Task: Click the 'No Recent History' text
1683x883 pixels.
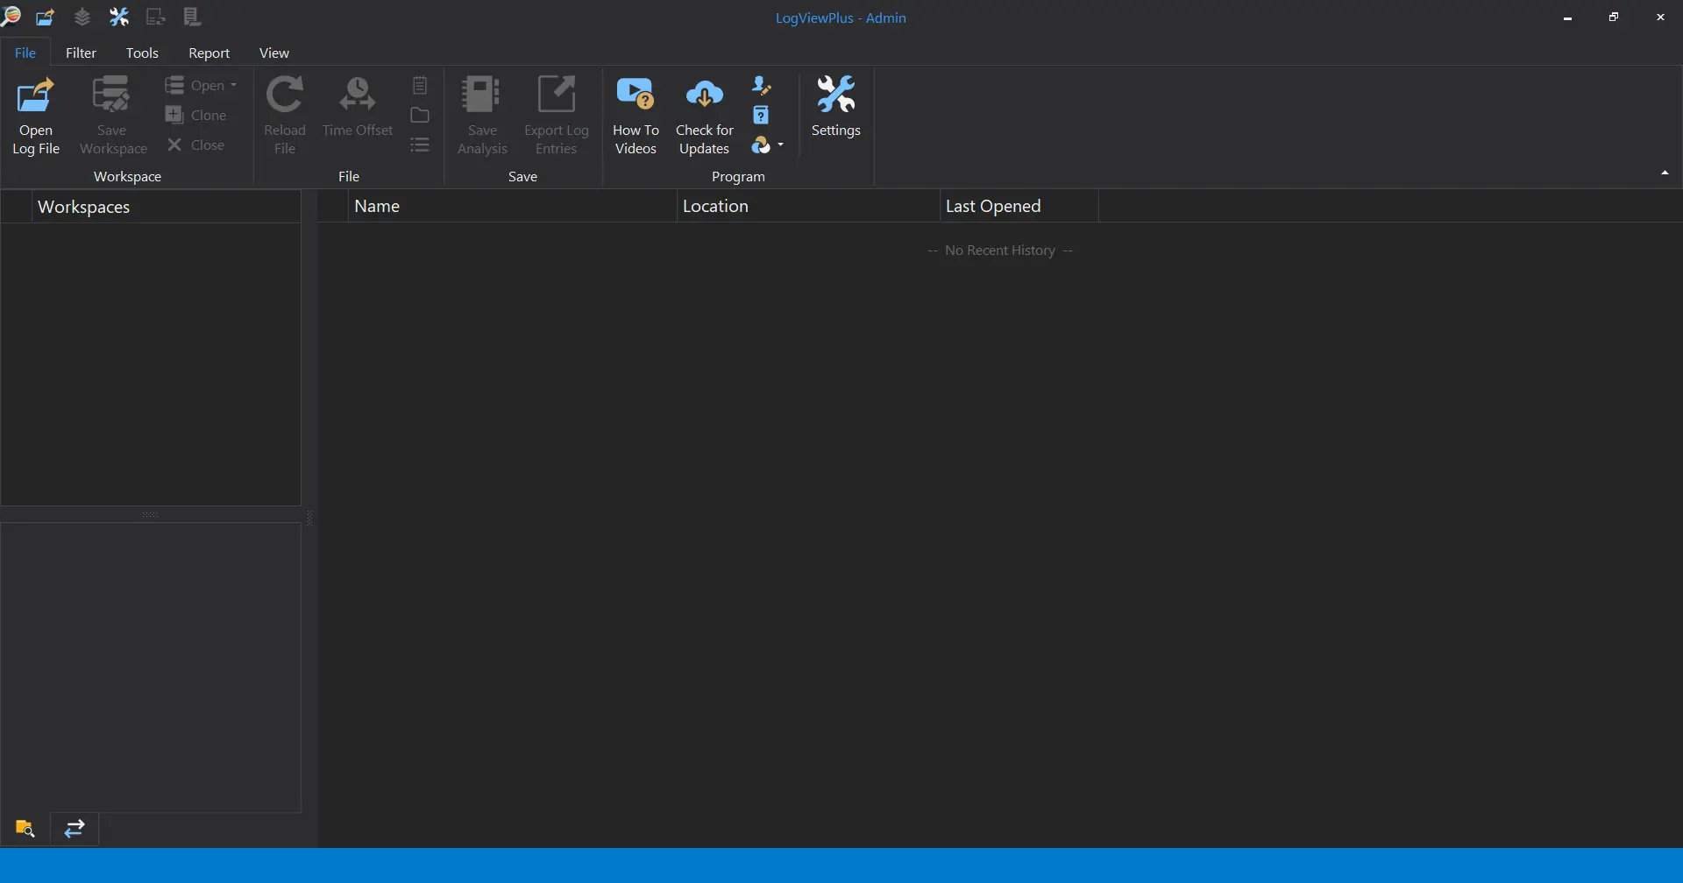Action: [1000, 251]
